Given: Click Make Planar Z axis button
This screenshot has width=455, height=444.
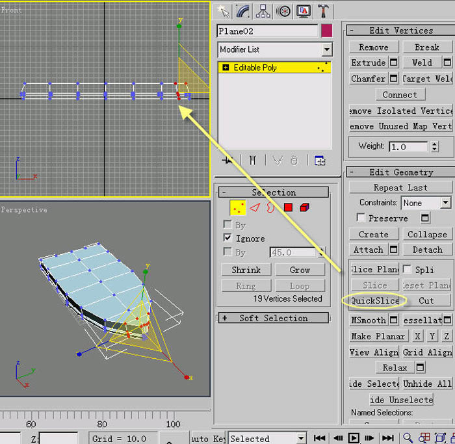Looking at the screenshot, I should click(x=447, y=336).
